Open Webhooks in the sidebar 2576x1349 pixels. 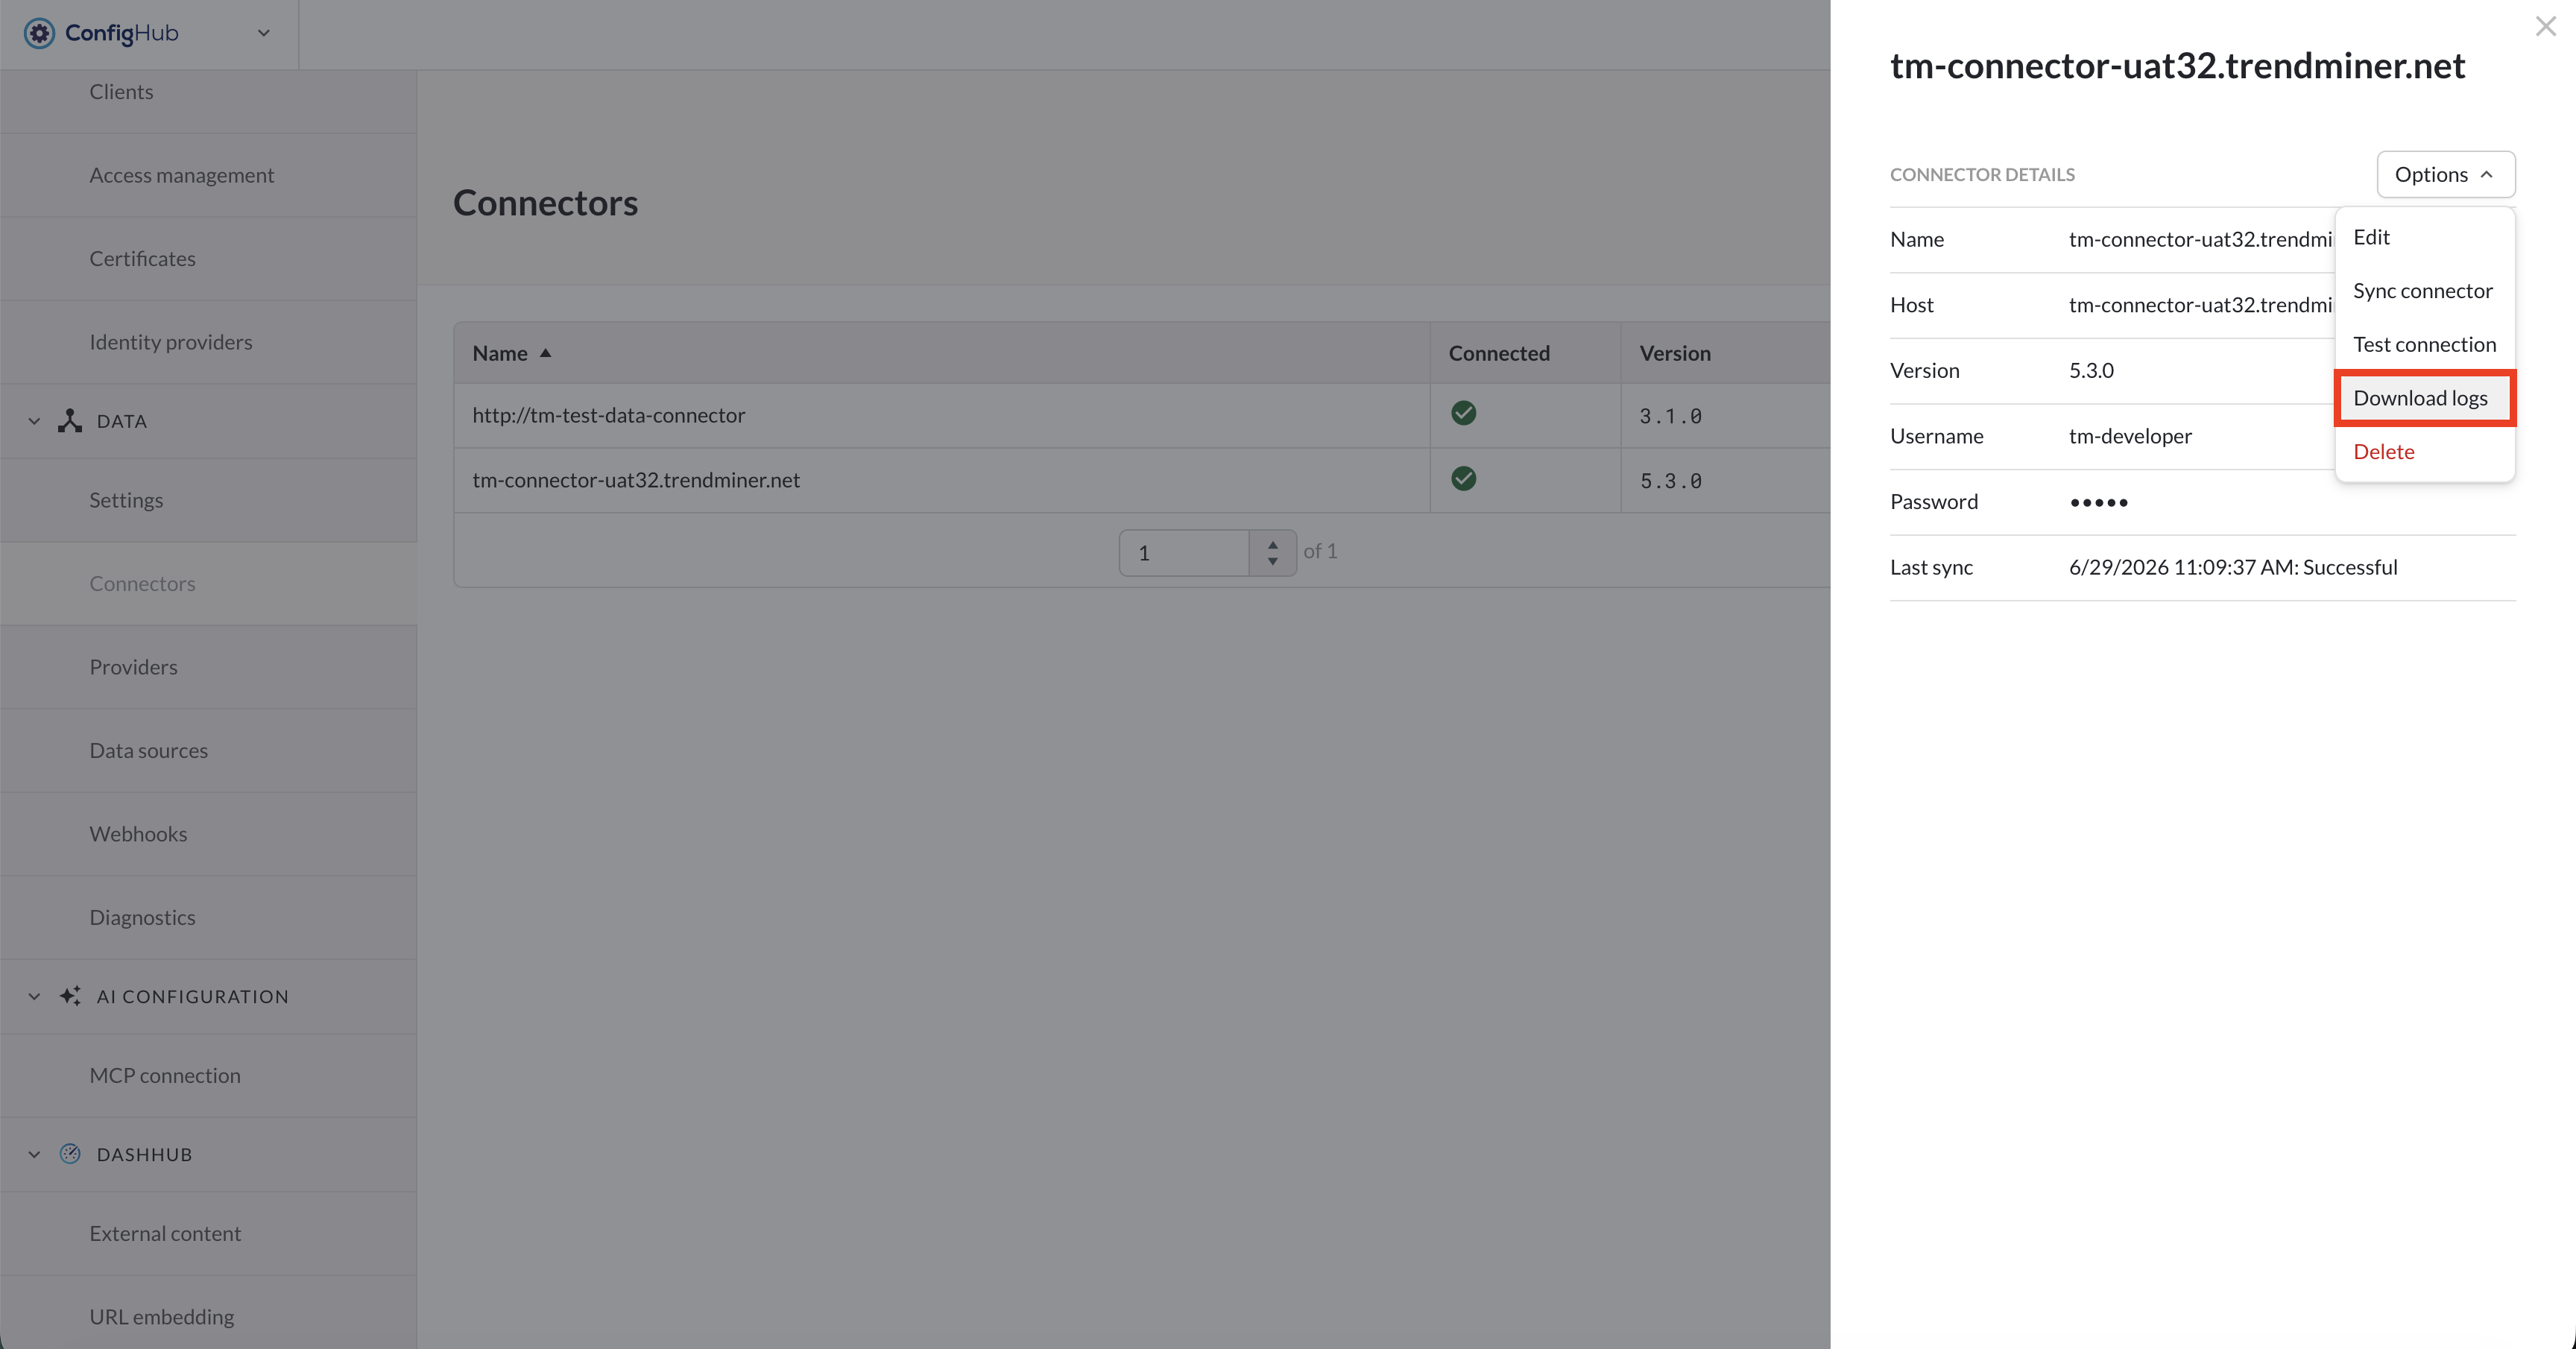[208, 834]
